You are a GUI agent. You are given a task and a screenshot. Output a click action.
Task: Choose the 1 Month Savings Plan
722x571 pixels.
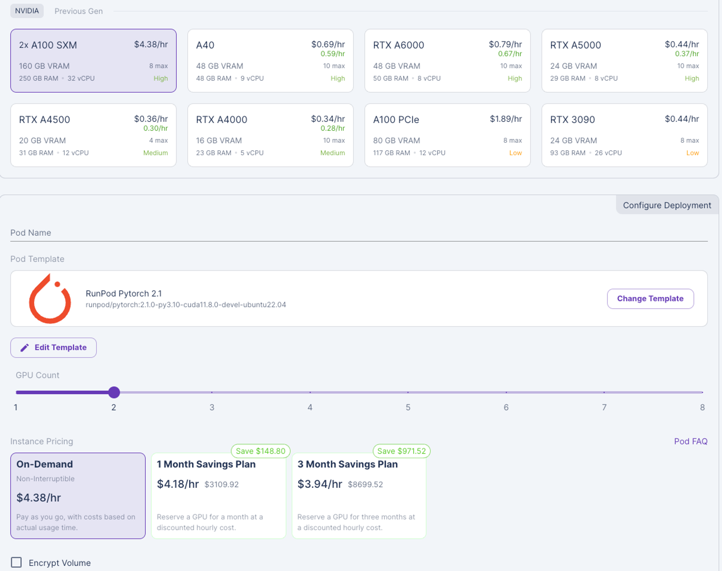[218, 495]
